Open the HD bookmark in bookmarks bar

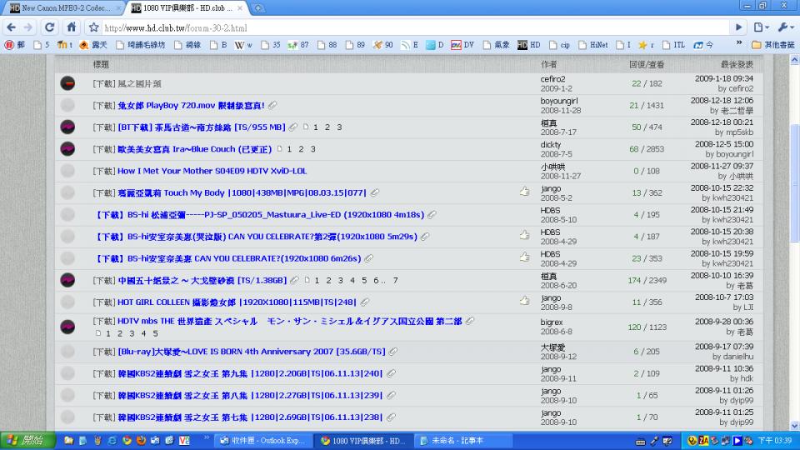tap(528, 45)
